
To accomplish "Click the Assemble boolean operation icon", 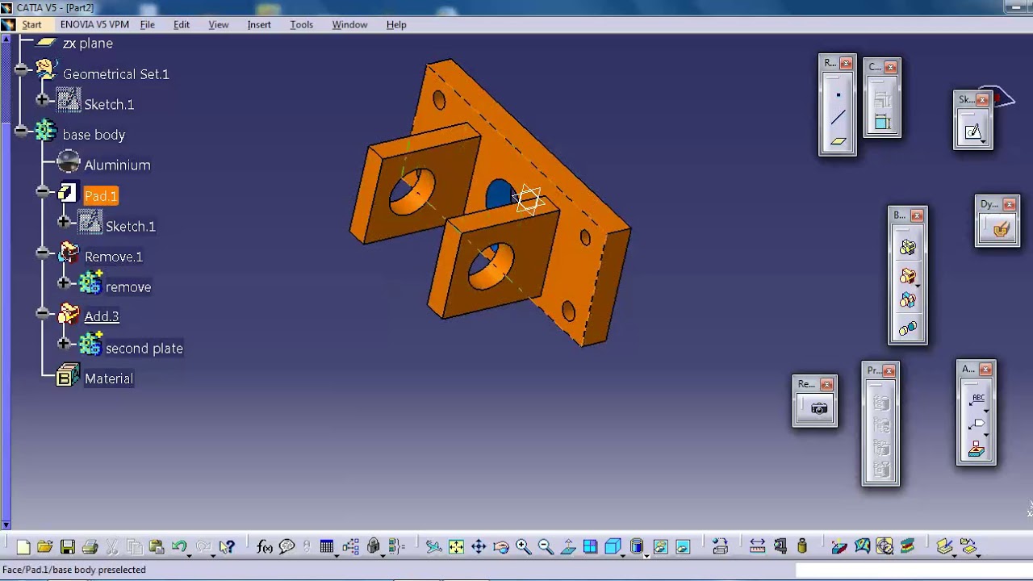I will pyautogui.click(x=908, y=248).
